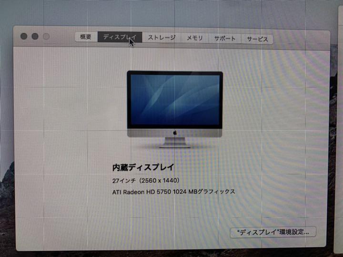This screenshot has width=343, height=257.
Task: Open "ディスプレイ"環境設定... button
Action: click(x=273, y=232)
